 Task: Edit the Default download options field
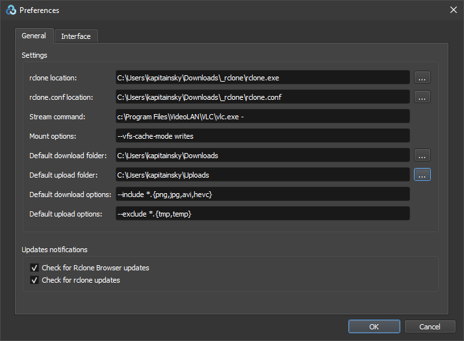pos(263,194)
